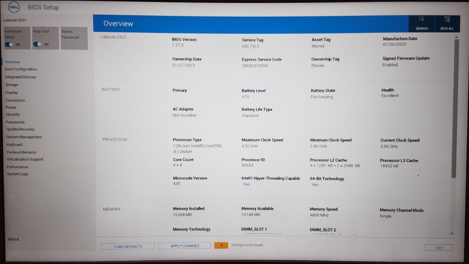Image resolution: width=469 pixels, height=264 pixels.
Task: Click the DIMM_SLOT 2 label
Action: [323, 230]
